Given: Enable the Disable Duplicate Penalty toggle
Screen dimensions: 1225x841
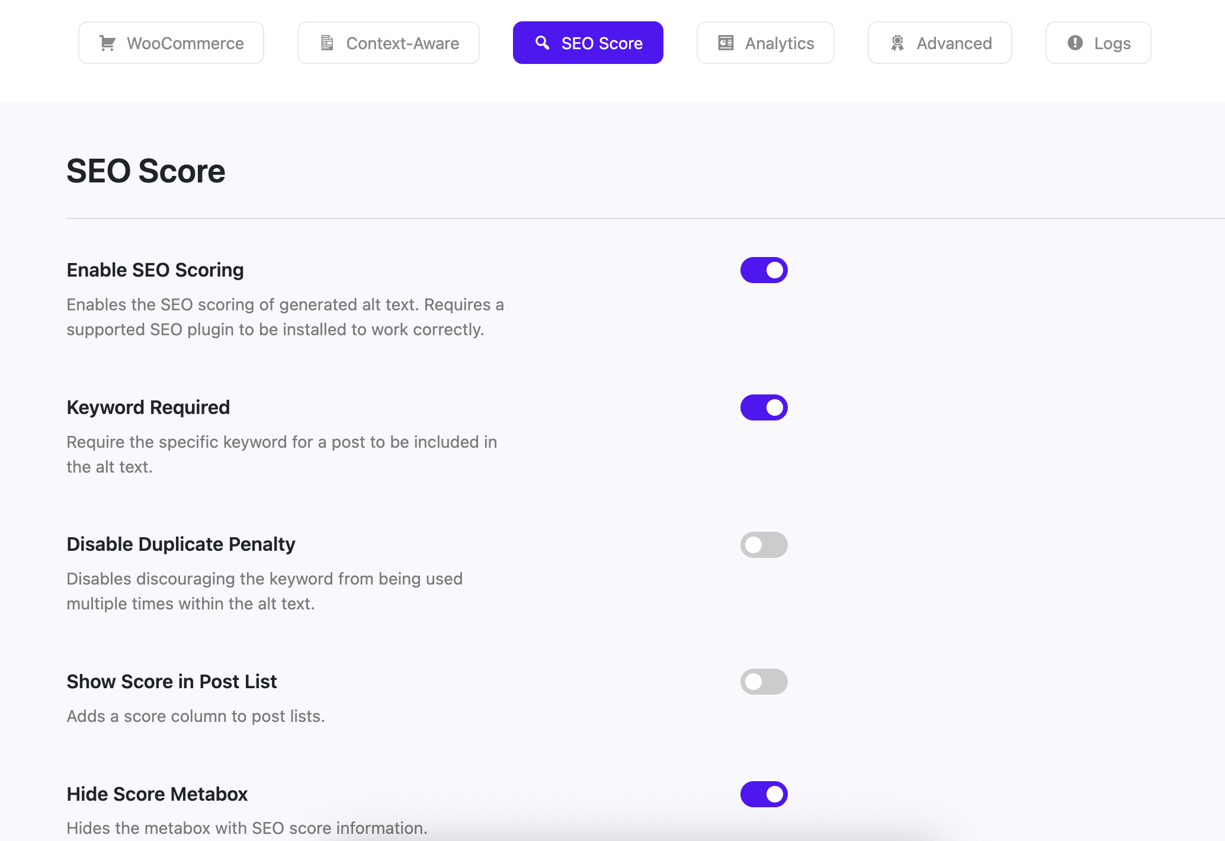Looking at the screenshot, I should [764, 545].
